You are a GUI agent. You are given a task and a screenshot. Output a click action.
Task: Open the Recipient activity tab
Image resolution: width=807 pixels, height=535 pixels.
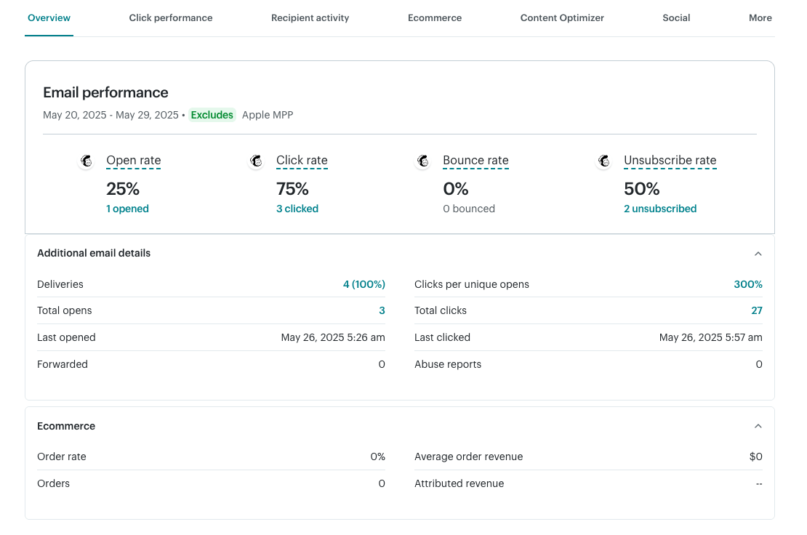[310, 17]
